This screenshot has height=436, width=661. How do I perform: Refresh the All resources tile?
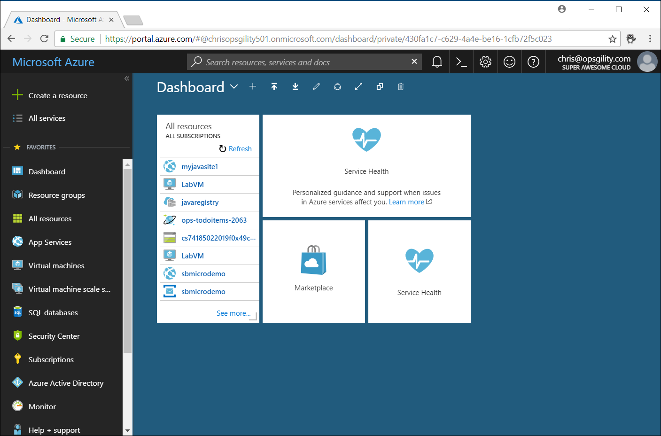pos(235,148)
